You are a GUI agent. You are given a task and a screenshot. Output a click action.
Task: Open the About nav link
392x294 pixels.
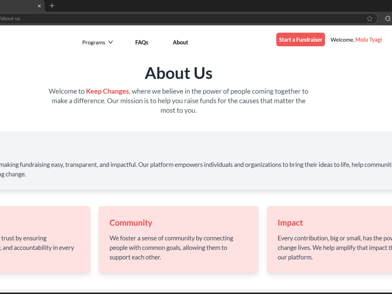(x=180, y=42)
